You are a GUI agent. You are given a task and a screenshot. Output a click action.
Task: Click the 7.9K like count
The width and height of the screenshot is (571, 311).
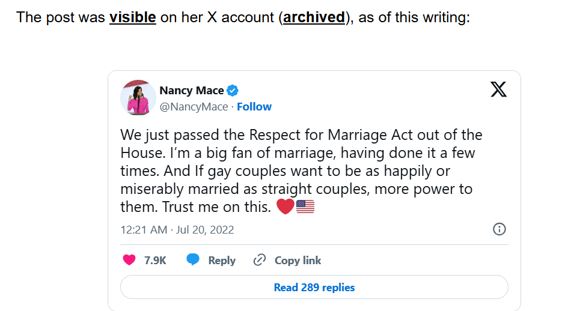click(x=155, y=261)
